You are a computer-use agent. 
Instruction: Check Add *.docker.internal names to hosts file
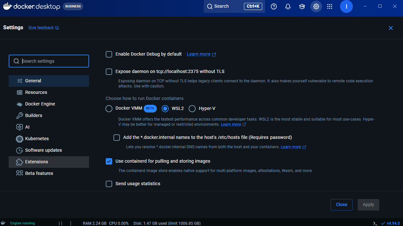click(117, 138)
